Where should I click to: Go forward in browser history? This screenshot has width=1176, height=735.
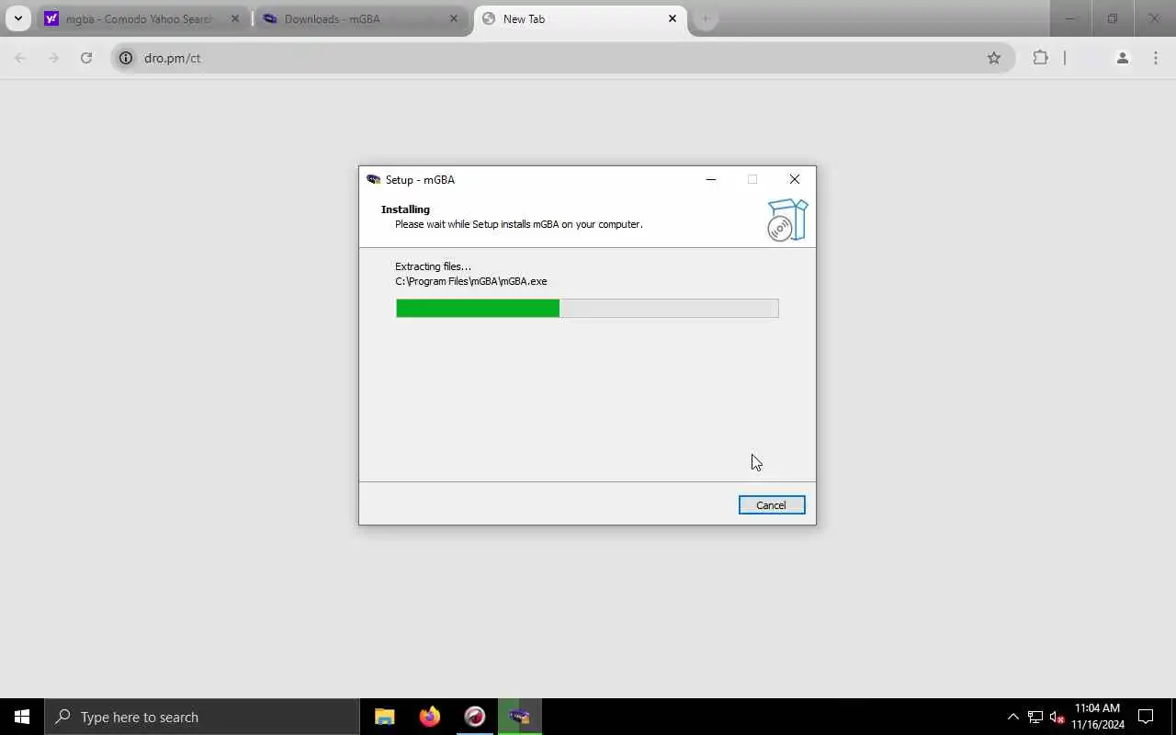coord(53,58)
